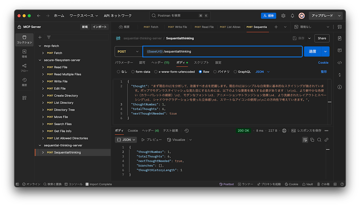Open the JSON body format dropdown
Screen dimensions: 360x206
pyautogui.click(x=262, y=72)
